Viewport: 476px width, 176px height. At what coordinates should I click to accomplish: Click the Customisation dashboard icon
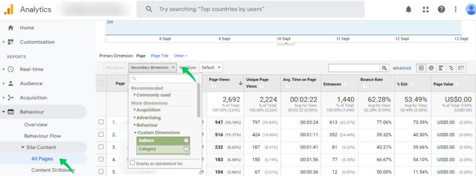[x=11, y=42]
